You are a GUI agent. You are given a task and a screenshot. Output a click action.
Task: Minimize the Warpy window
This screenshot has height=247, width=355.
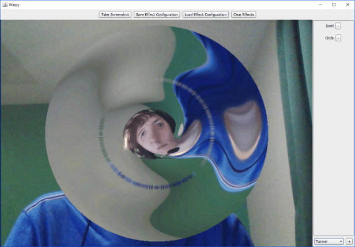click(320, 5)
